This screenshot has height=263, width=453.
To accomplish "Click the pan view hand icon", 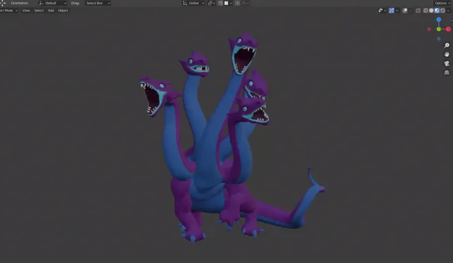I will 447,54.
